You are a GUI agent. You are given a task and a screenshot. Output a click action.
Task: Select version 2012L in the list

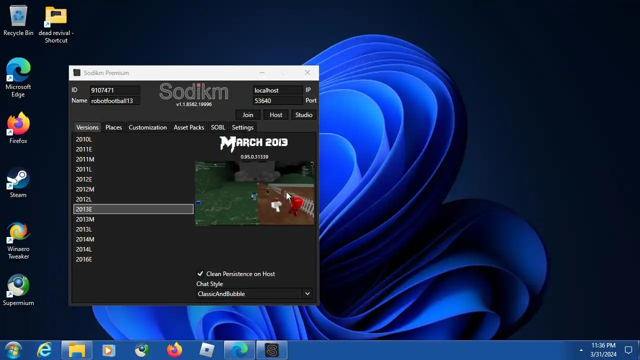tap(133, 199)
